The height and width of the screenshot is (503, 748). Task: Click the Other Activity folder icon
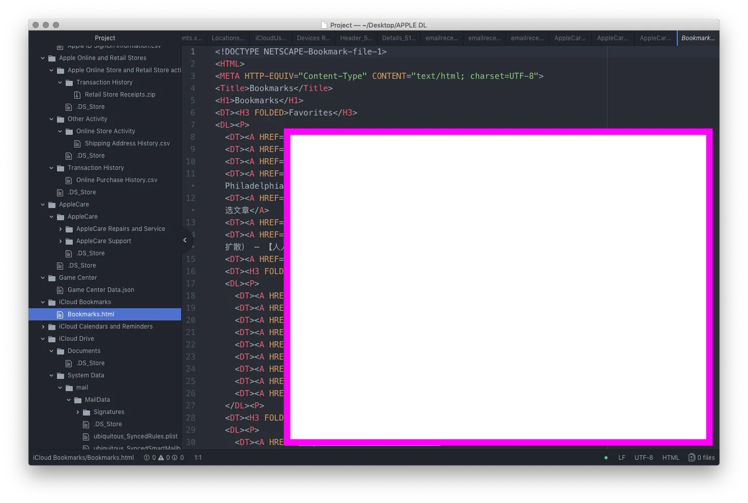coord(61,119)
